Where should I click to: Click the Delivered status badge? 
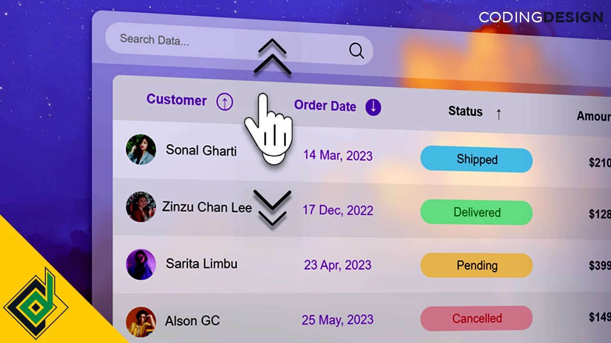tap(476, 212)
